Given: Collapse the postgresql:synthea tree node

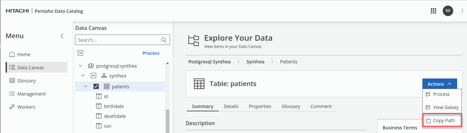Looking at the screenshot, I should pyautogui.click(x=80, y=66).
